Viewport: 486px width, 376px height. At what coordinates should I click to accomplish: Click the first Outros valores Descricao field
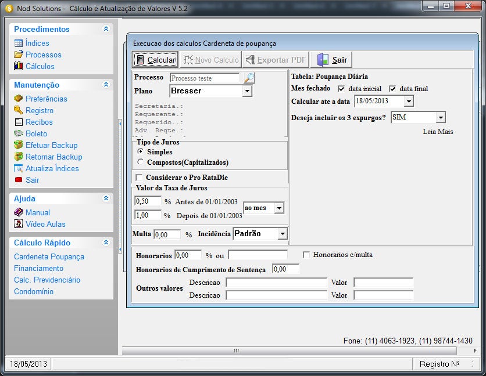pyautogui.click(x=276, y=282)
